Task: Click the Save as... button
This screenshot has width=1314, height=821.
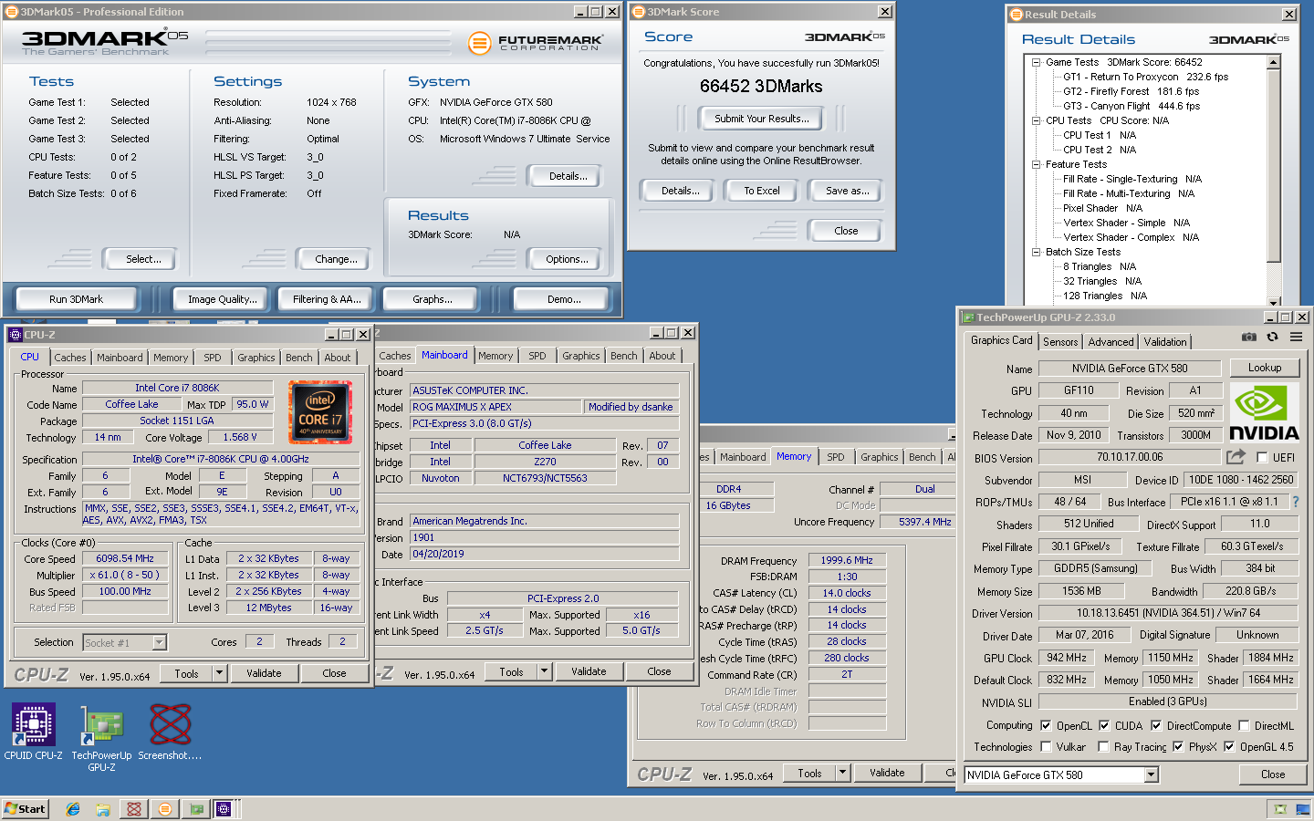Action: point(847,191)
